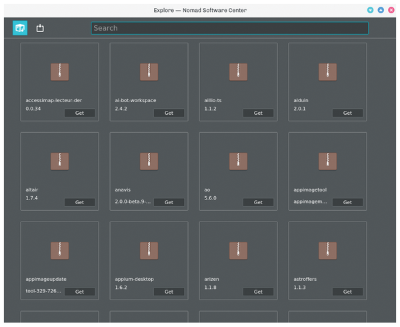Click the anavis name text
This screenshot has width=400, height=327.
123,190
